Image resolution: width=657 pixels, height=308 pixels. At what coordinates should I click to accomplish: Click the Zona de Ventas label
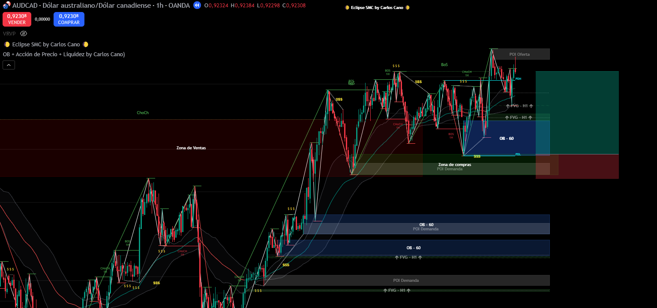tap(191, 148)
